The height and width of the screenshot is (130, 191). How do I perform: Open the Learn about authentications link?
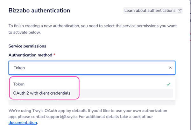click(x=150, y=11)
